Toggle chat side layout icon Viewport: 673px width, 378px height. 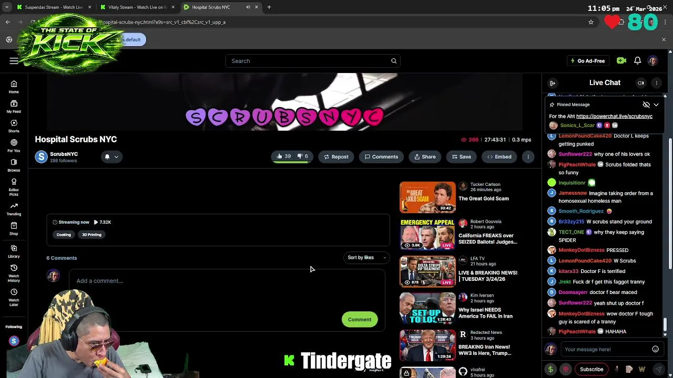(640, 83)
